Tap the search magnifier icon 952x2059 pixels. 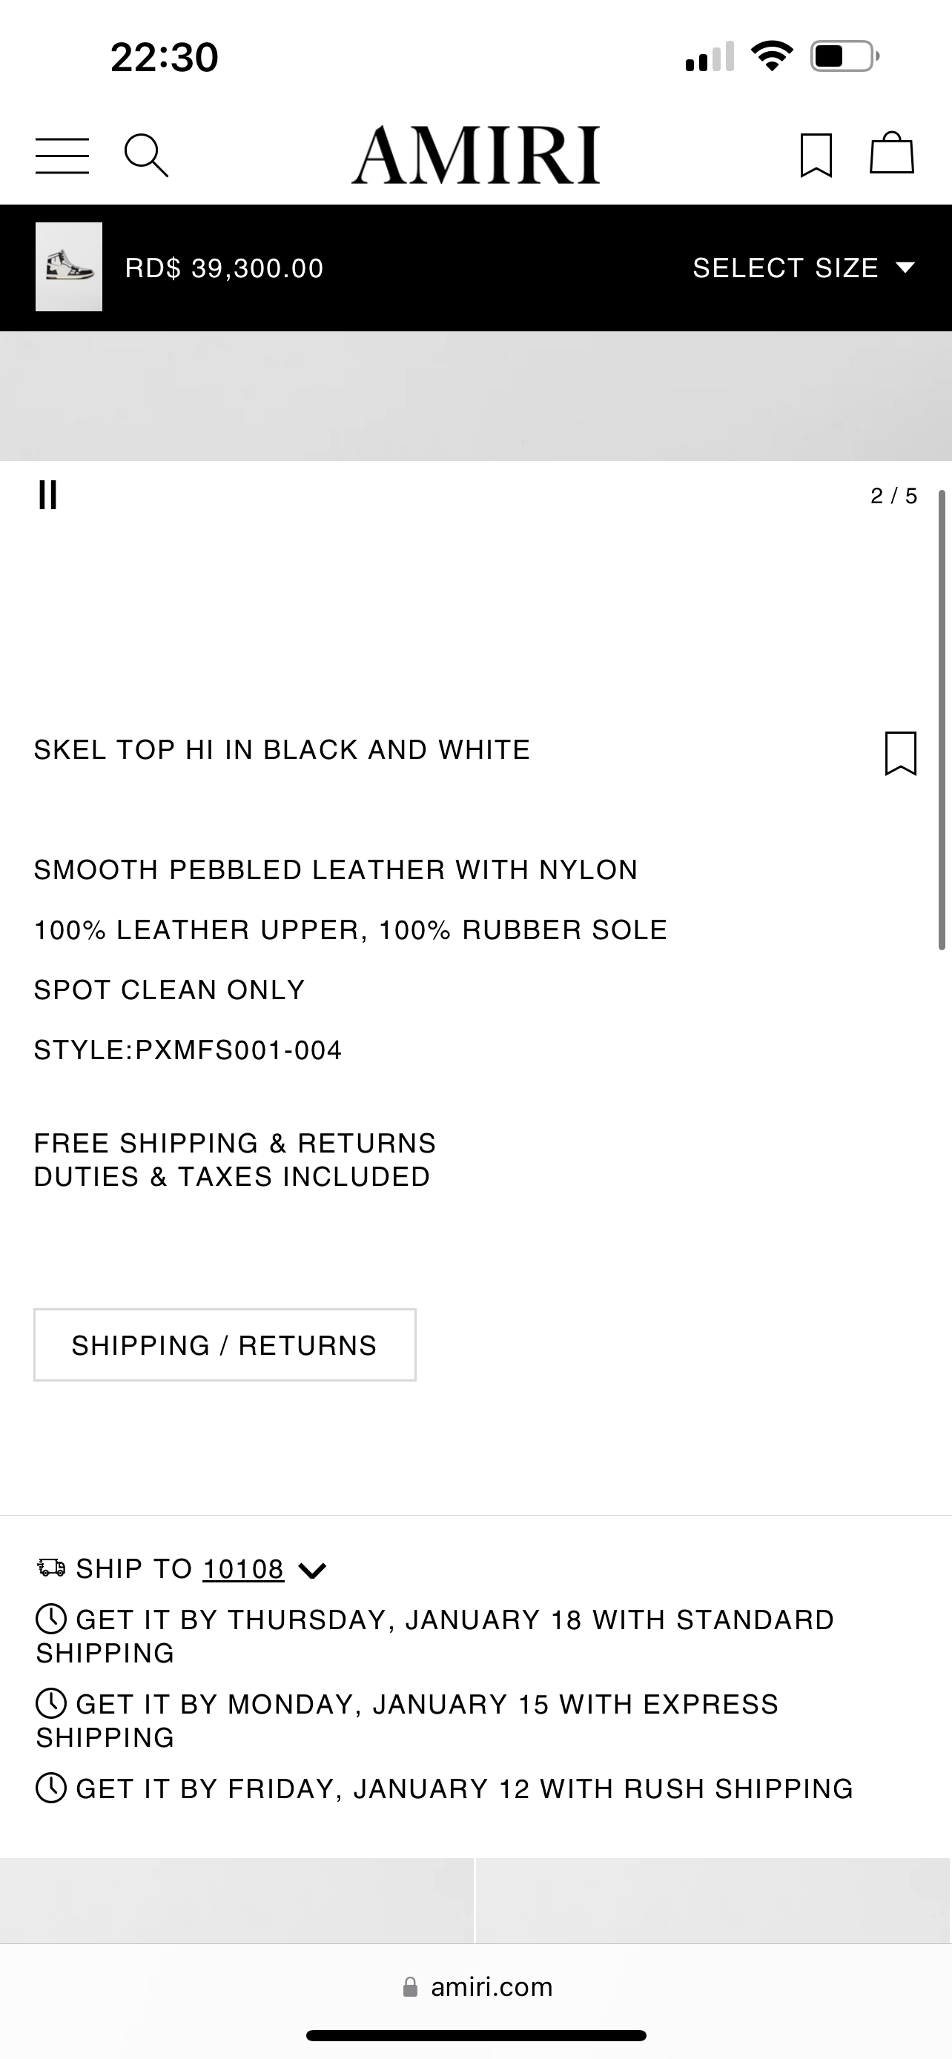click(146, 155)
